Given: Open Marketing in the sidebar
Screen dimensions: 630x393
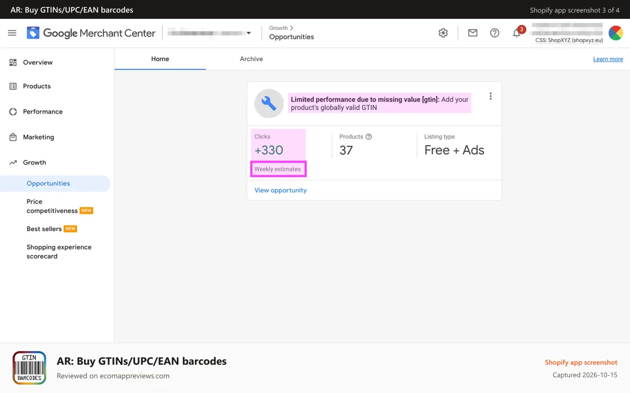Looking at the screenshot, I should click(x=38, y=137).
